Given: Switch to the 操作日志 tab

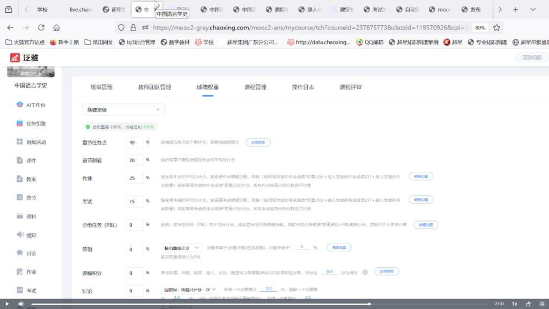Looking at the screenshot, I should (303, 87).
